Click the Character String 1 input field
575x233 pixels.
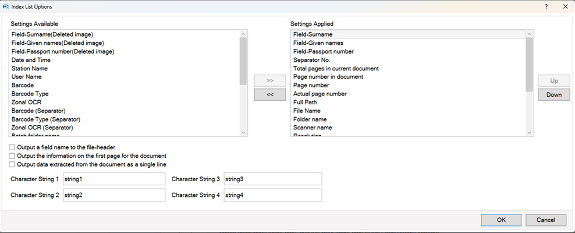point(114,179)
